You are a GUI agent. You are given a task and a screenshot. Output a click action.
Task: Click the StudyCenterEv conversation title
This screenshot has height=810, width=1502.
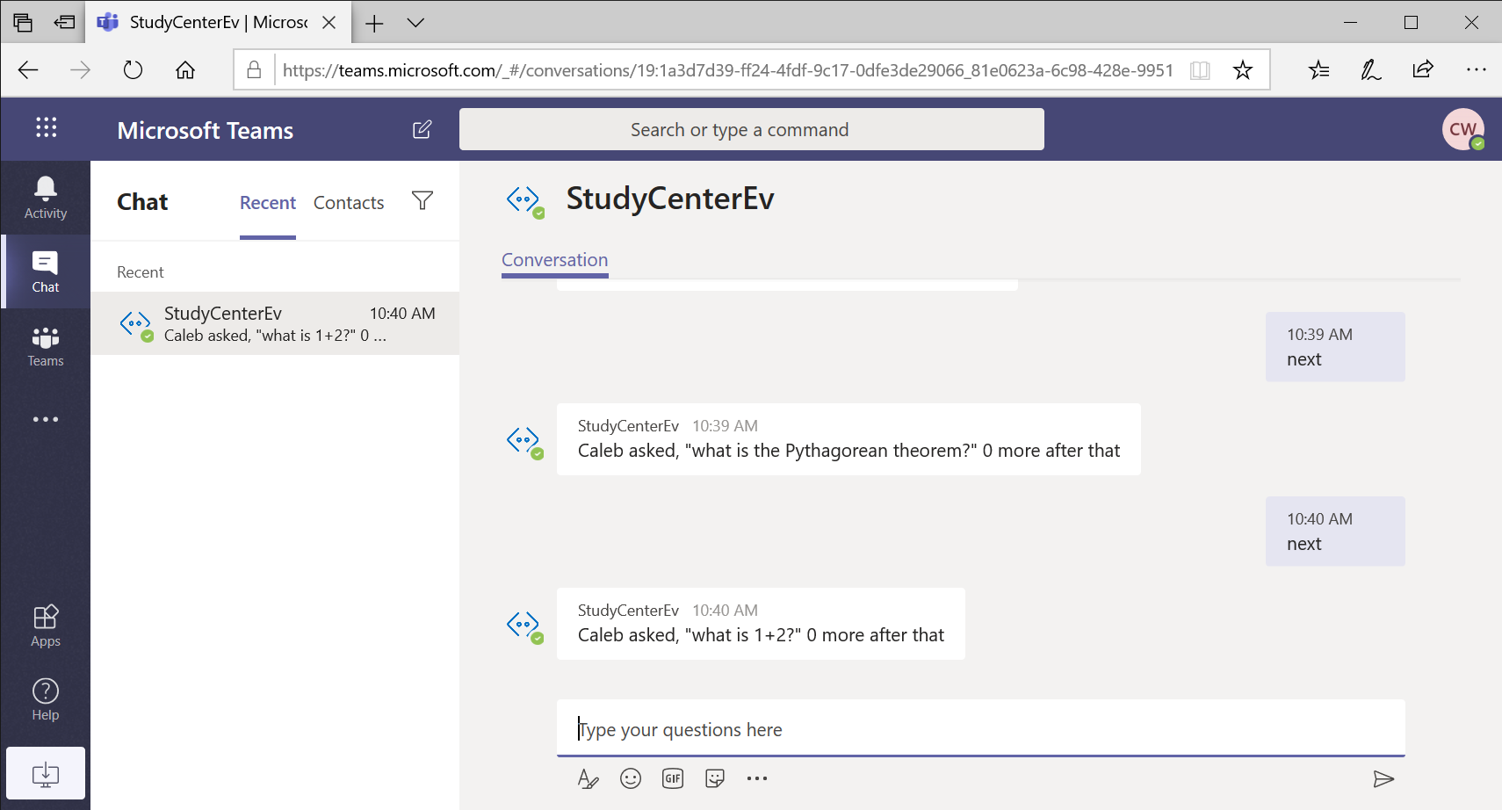coord(670,199)
